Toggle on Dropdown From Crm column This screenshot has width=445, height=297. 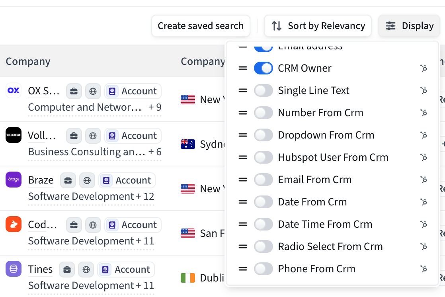(x=263, y=135)
